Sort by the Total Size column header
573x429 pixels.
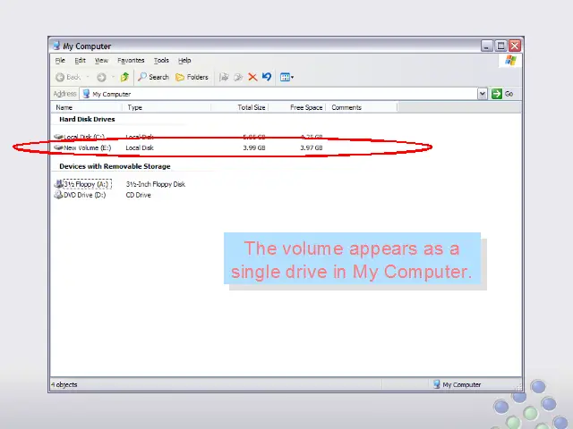coord(251,107)
